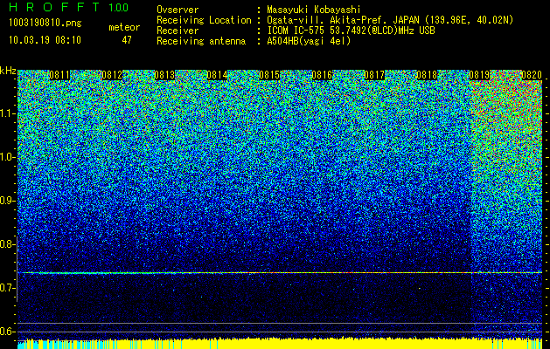Click the filename 1003190810.png
The image size is (550, 349).
click(x=45, y=24)
